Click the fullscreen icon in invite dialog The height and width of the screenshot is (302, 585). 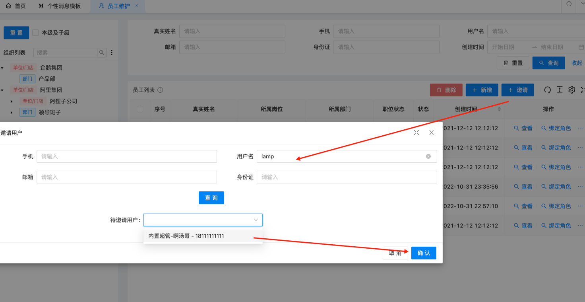(x=416, y=132)
